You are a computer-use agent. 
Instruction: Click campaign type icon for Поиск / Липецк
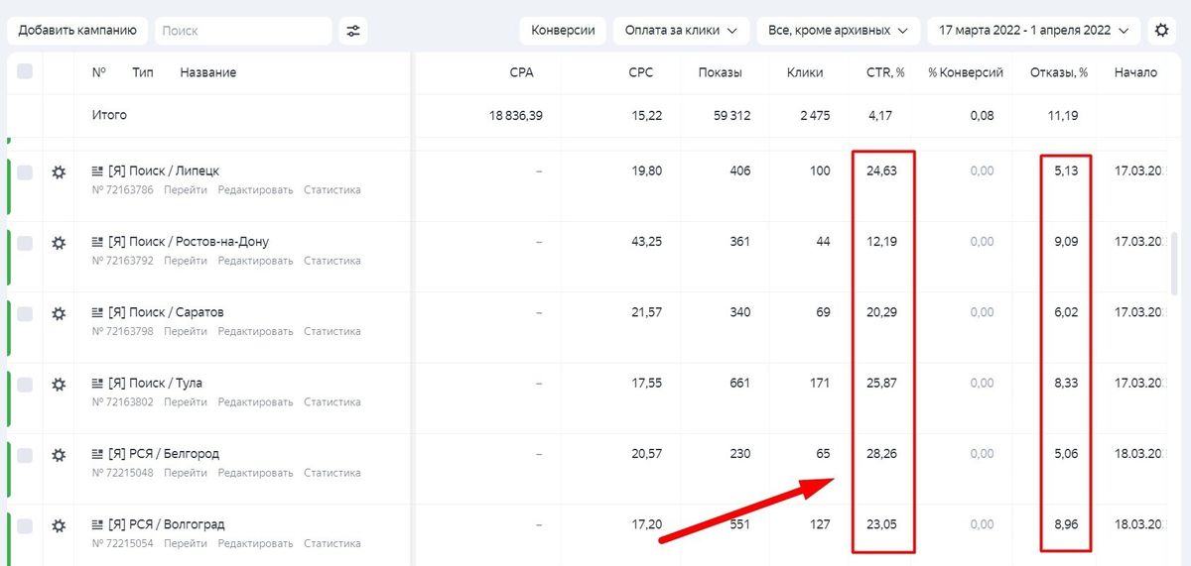tap(97, 171)
